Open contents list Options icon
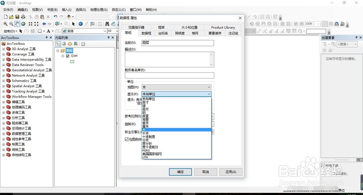Screen dimensions: 363x195 click(83, 44)
